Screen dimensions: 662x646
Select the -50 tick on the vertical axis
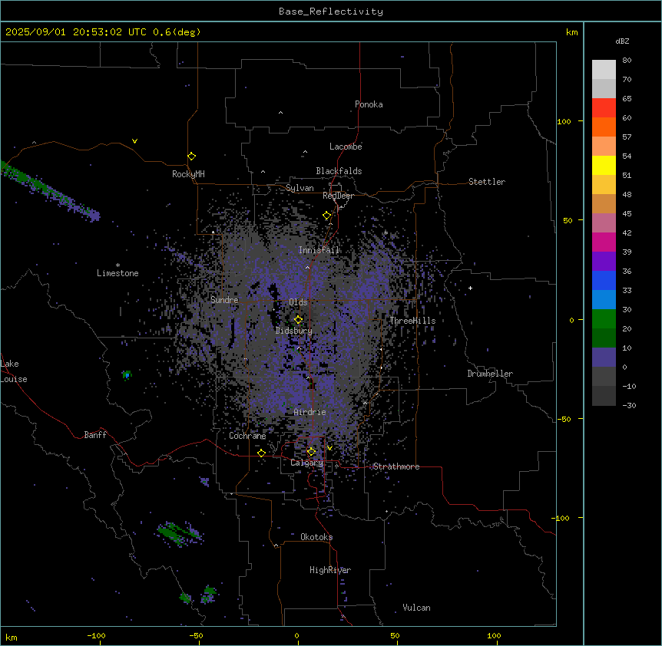564,419
